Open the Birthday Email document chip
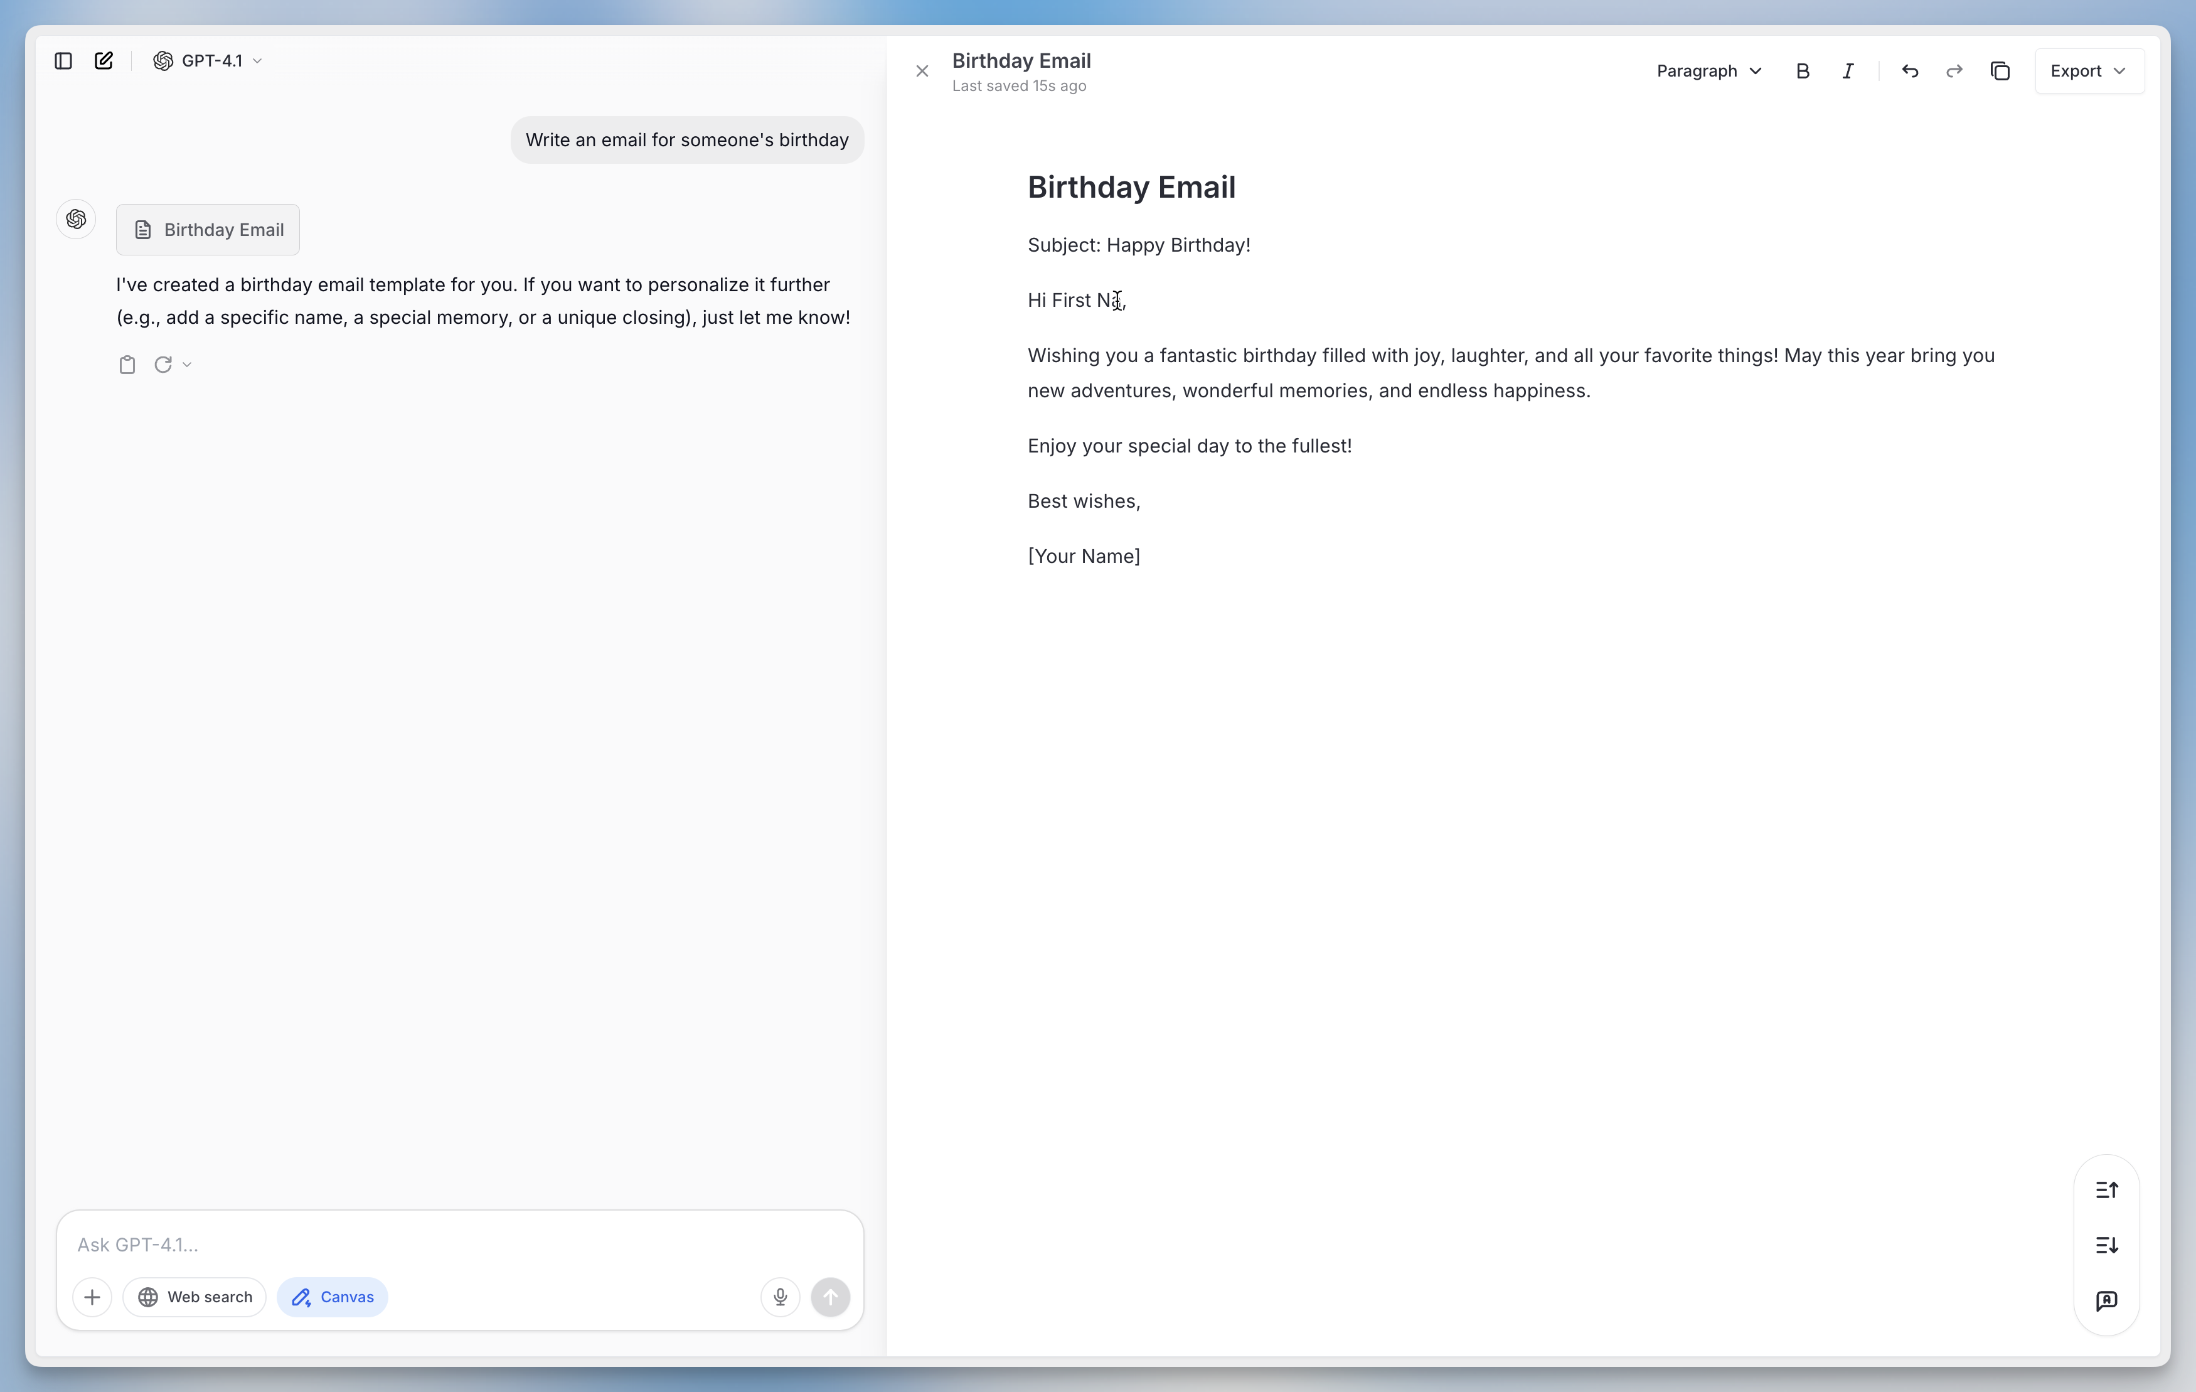 [208, 230]
